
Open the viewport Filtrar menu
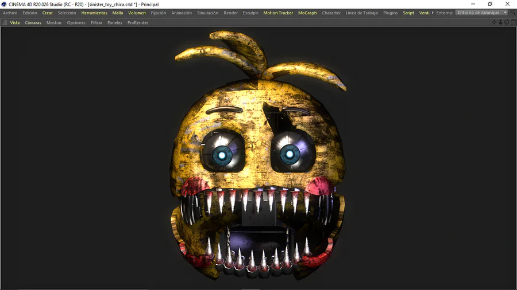(x=97, y=23)
